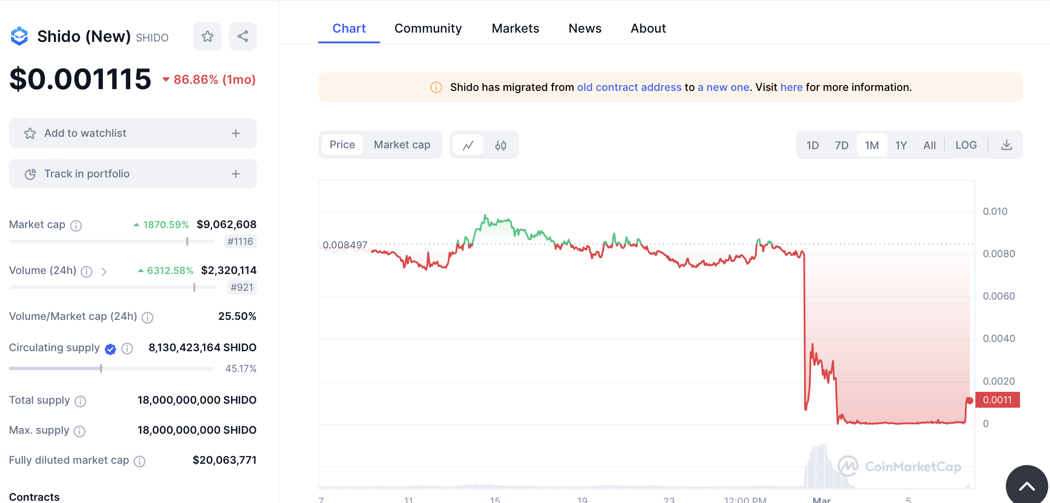Expand Add to watchlist plus
The height and width of the screenshot is (503, 1050).
(236, 133)
